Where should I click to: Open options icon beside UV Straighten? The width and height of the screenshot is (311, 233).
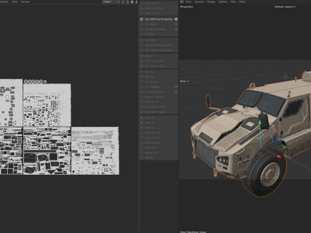pyautogui.click(x=176, y=87)
